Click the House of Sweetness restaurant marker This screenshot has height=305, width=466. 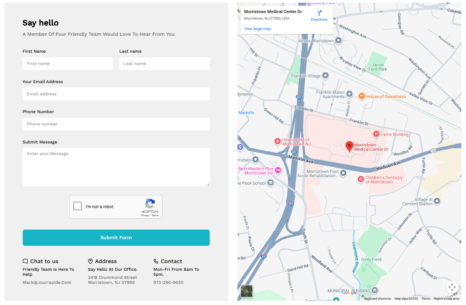click(361, 96)
